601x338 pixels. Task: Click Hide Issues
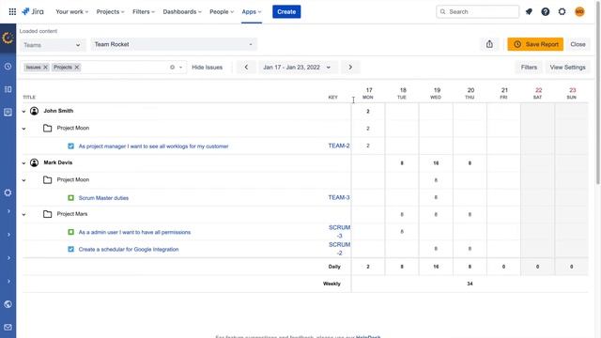tap(207, 67)
